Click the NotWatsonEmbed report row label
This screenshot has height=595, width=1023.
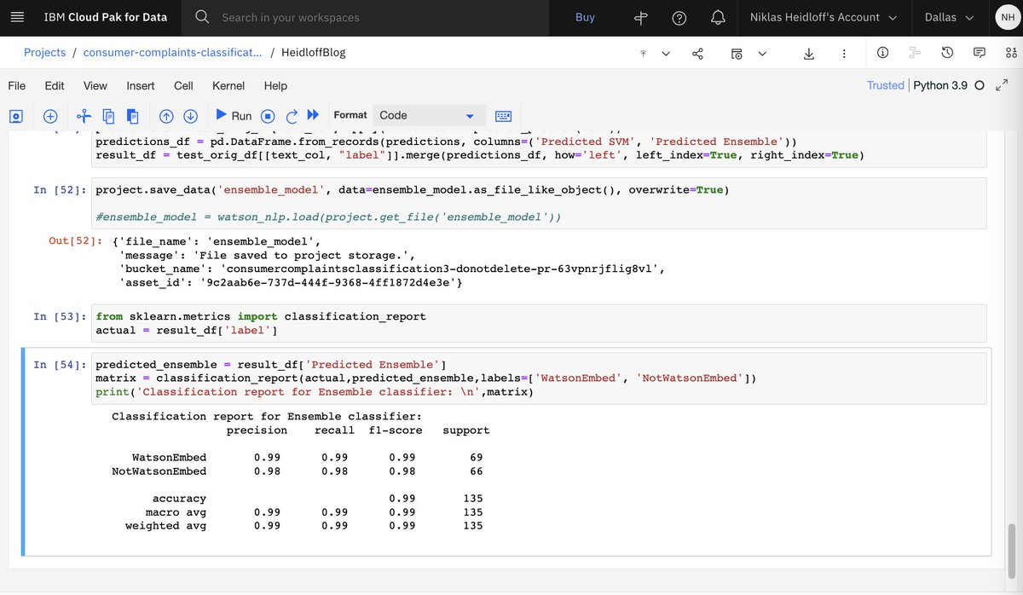point(159,471)
